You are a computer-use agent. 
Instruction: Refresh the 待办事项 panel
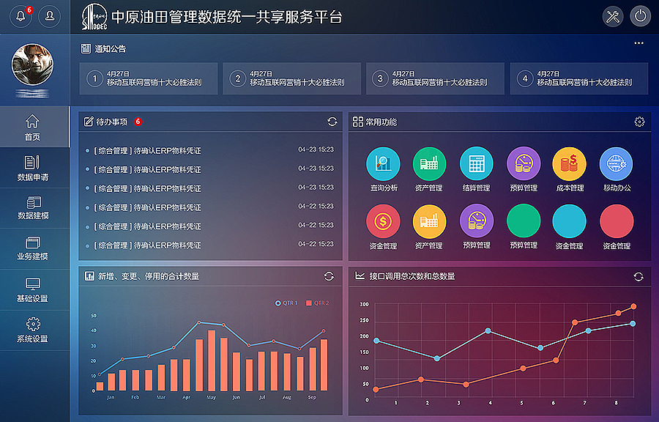(332, 122)
